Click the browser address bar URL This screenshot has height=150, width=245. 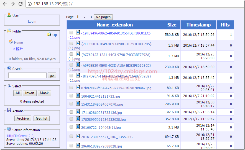click(x=53, y=4)
